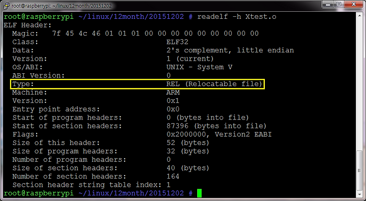Click the 'ABI Version:' label
Screen dimensions: 366x201
pos(38,75)
